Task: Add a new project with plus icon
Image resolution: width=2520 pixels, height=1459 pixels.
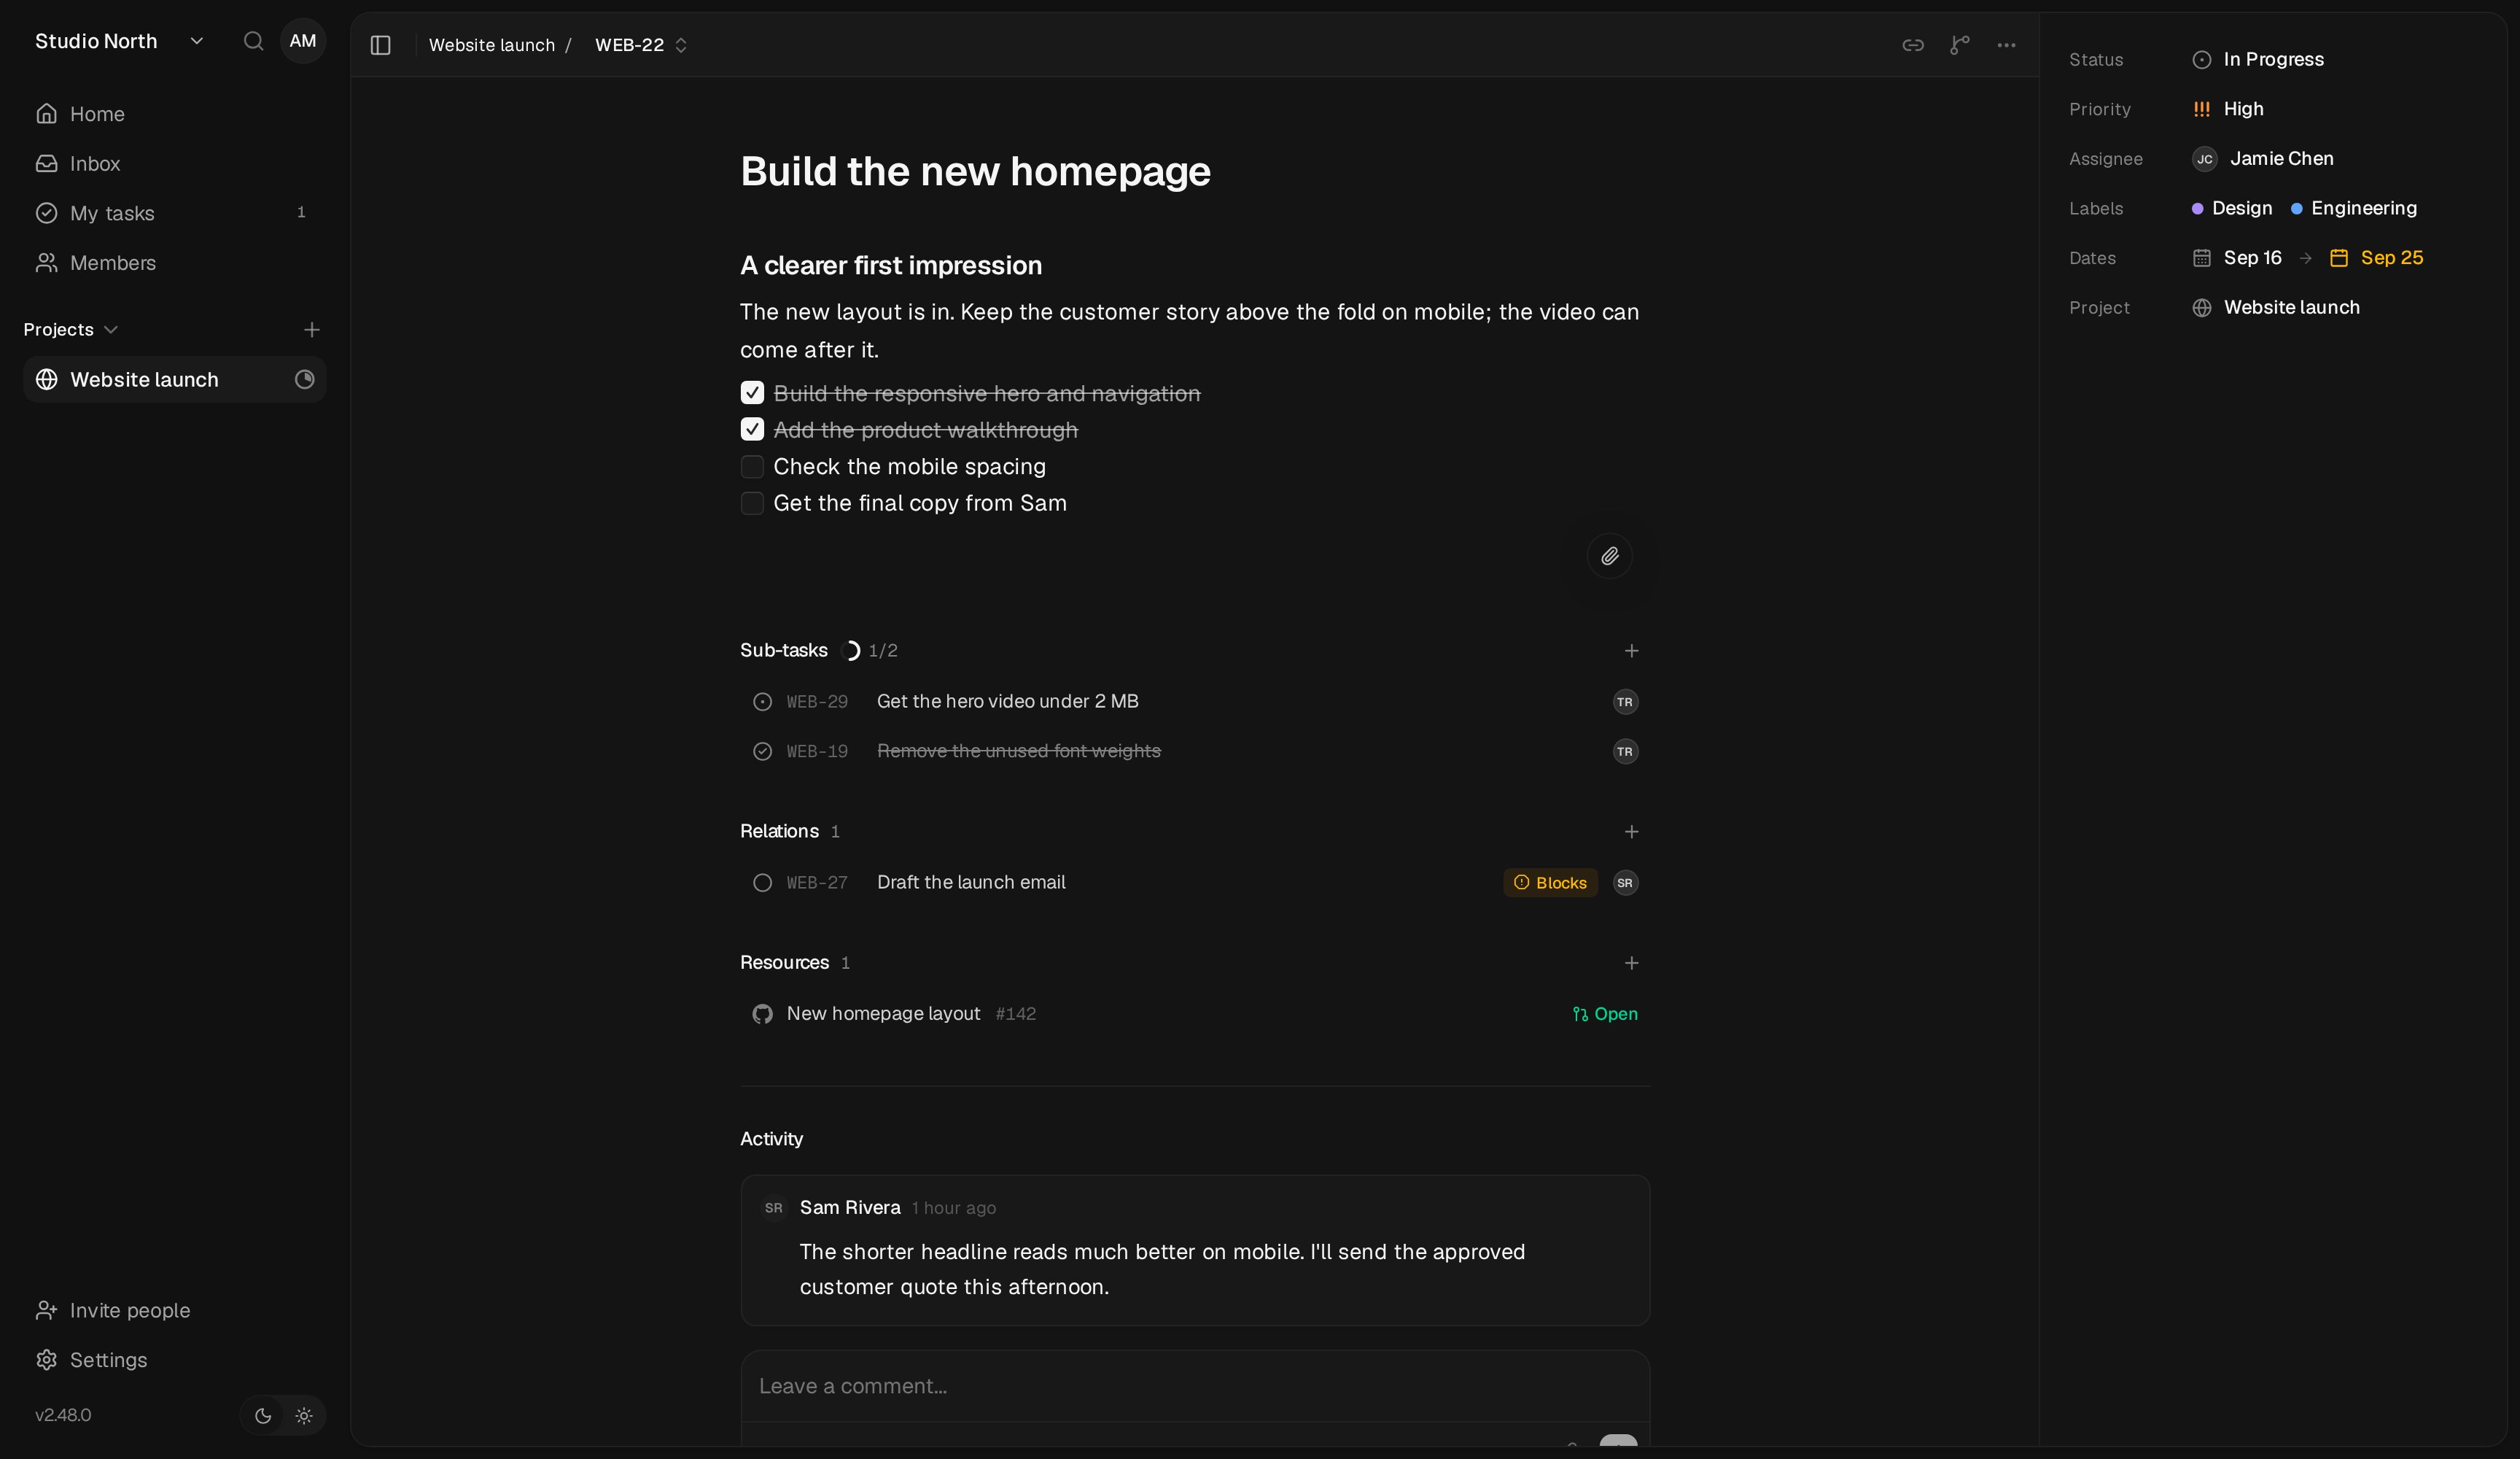Action: pyautogui.click(x=312, y=330)
